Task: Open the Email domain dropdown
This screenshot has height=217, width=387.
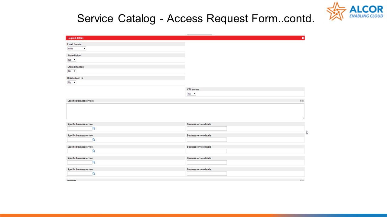Action: (76, 49)
